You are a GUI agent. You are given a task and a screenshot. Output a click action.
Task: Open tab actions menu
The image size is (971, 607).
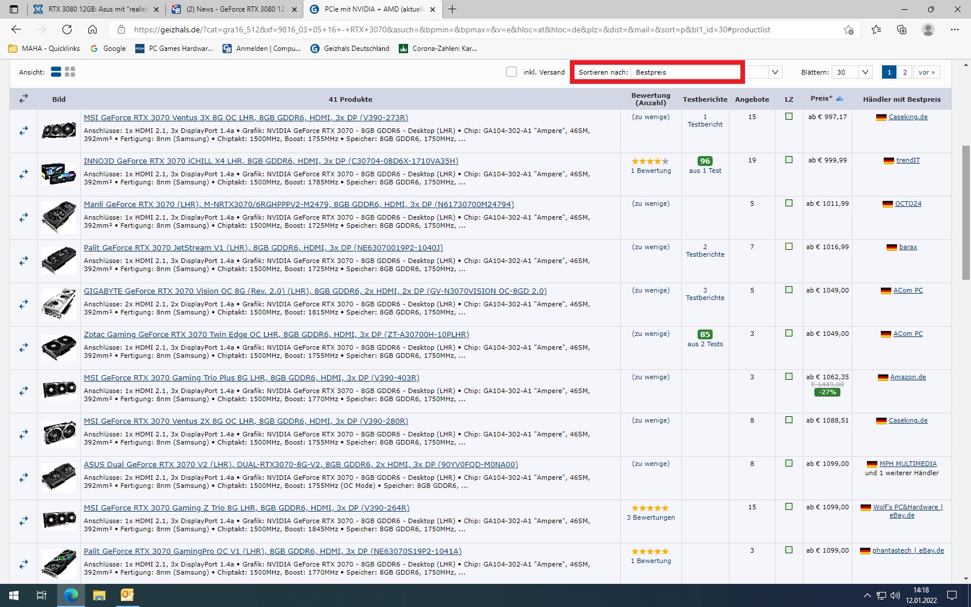tap(14, 9)
